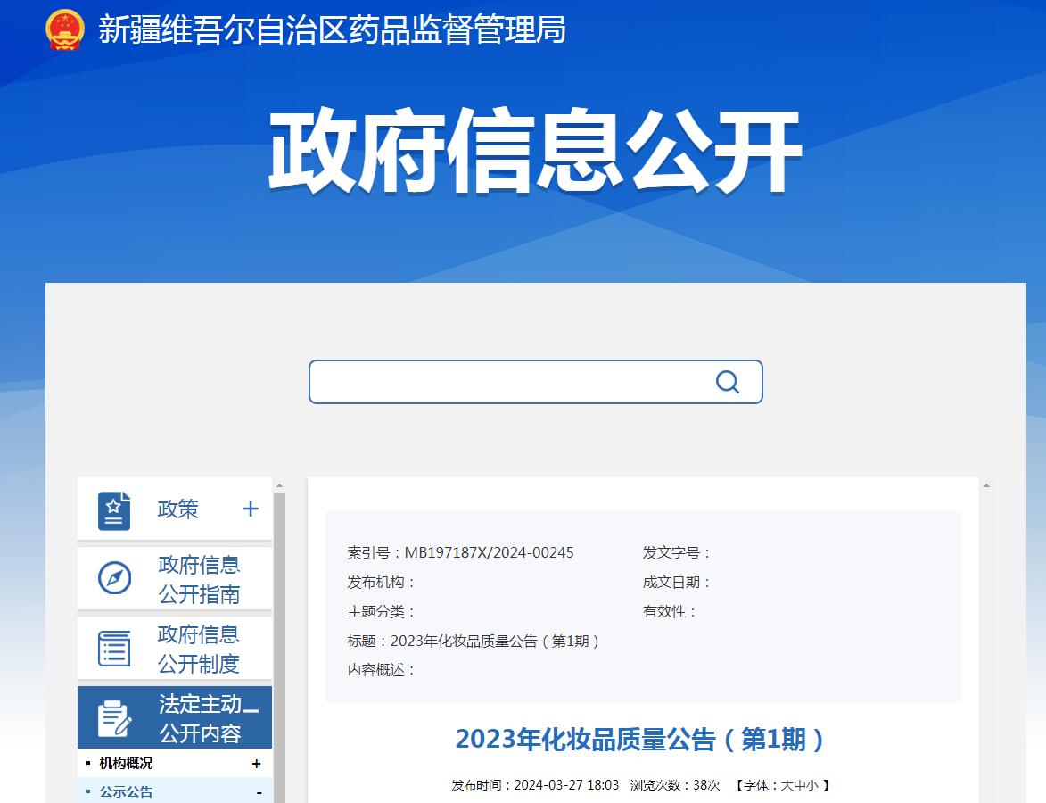1046x803 pixels.
Task: Click the compass icon for 政府信息公开指南
Action: (x=114, y=578)
